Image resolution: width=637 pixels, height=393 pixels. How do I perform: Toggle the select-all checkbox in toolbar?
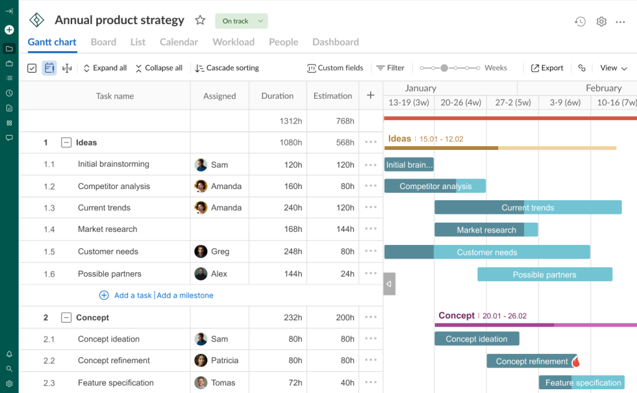pos(32,68)
